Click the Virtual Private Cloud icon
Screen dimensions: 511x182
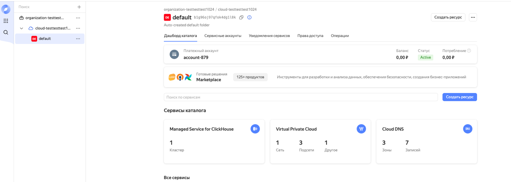click(361, 129)
